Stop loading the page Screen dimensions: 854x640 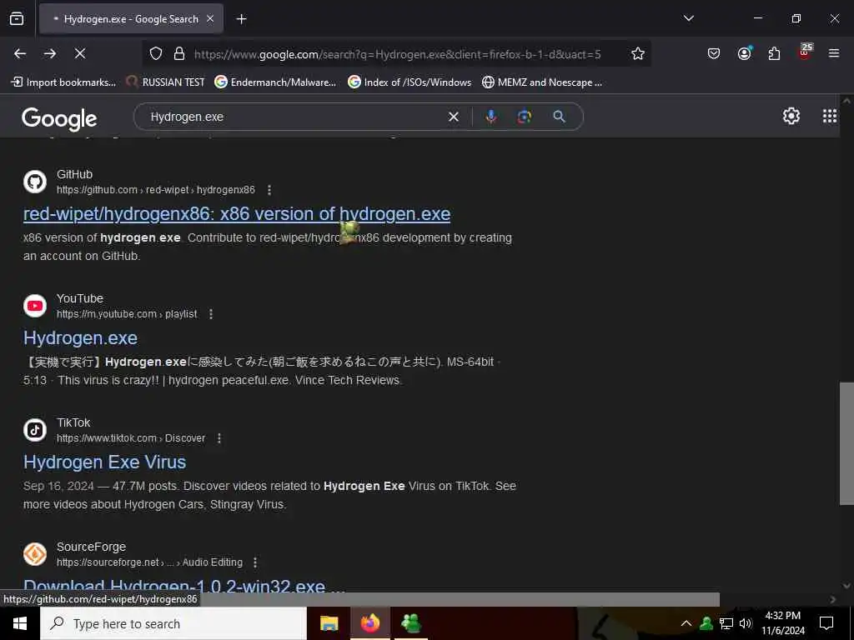pos(80,53)
